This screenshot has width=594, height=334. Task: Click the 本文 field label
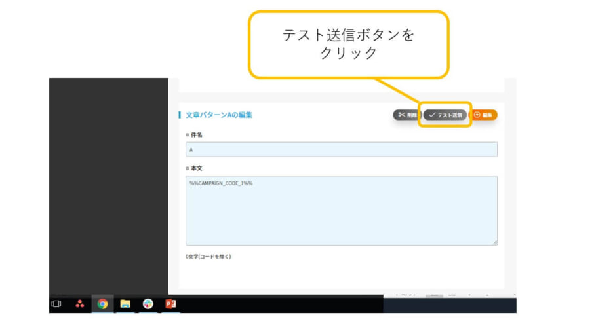[x=196, y=168]
